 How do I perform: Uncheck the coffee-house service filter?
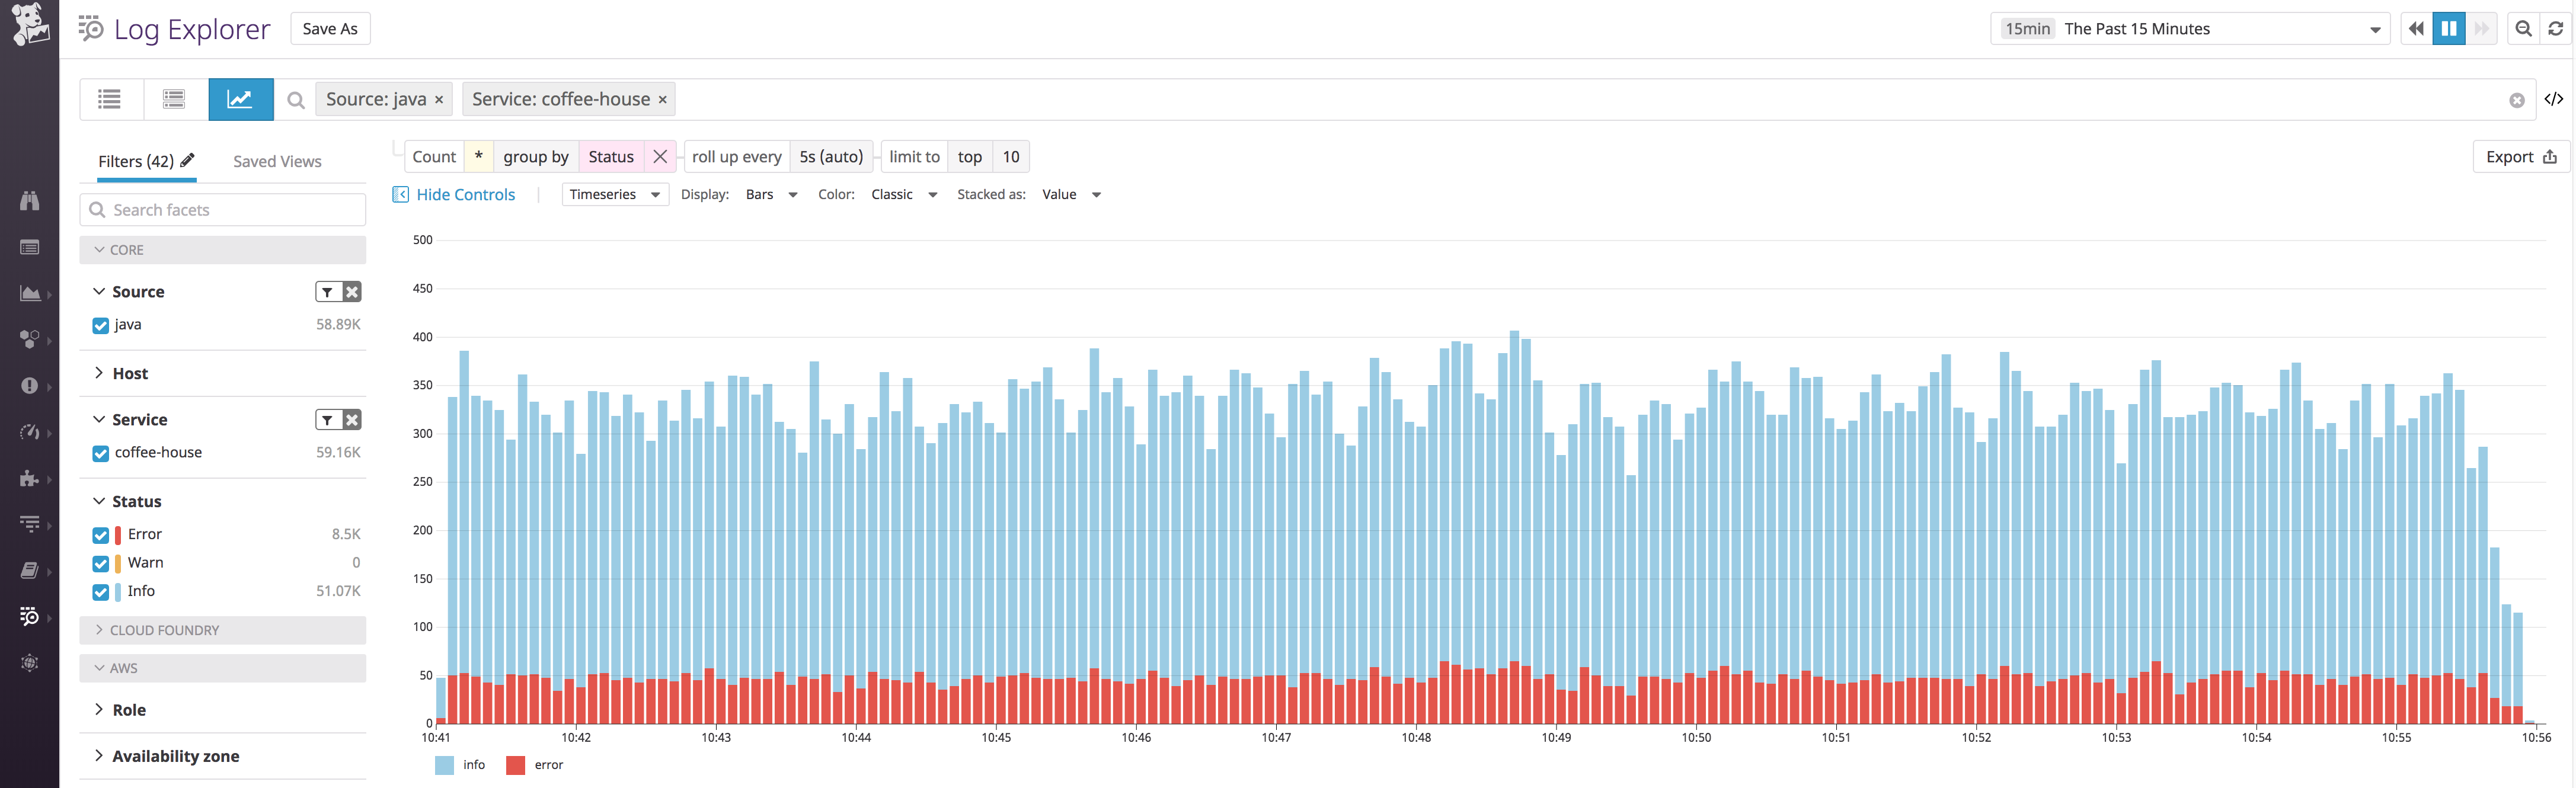click(100, 453)
